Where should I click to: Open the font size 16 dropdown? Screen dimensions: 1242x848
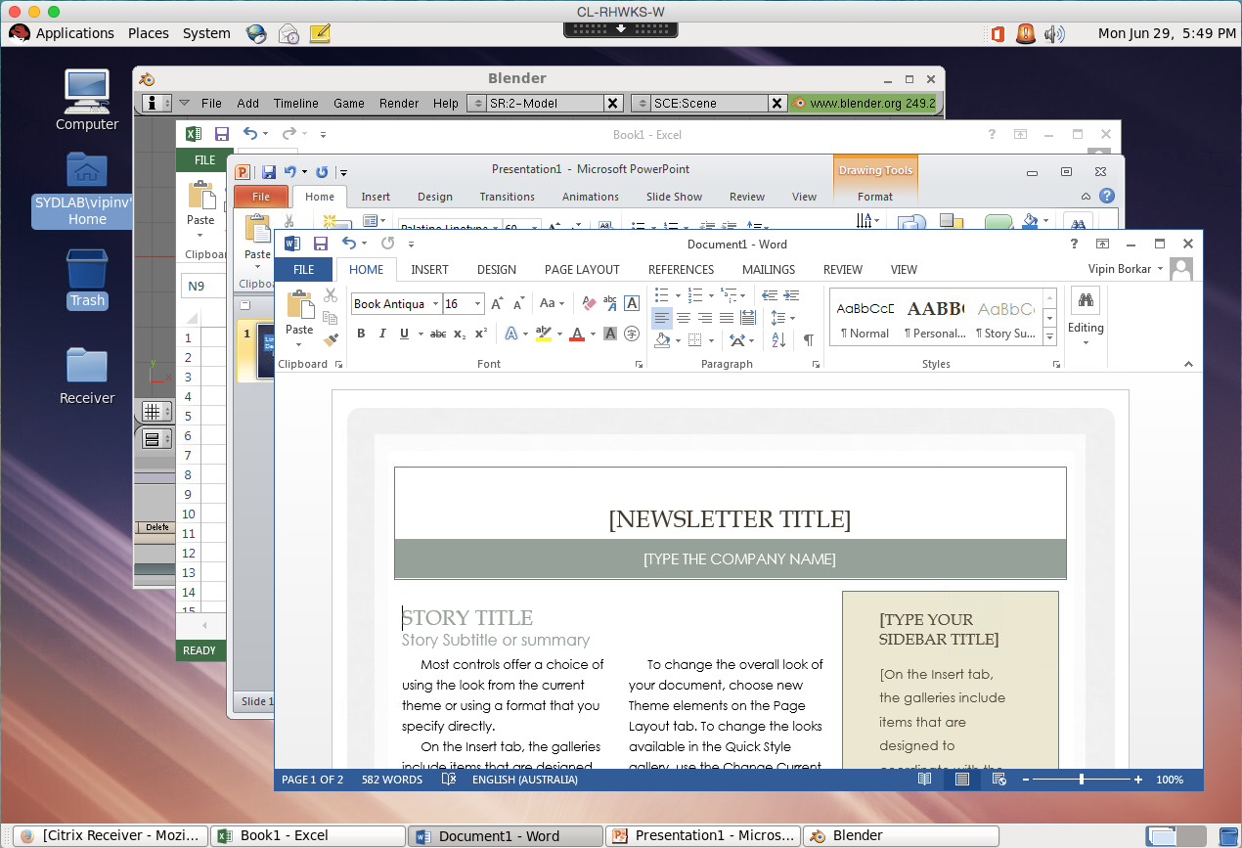(x=477, y=304)
